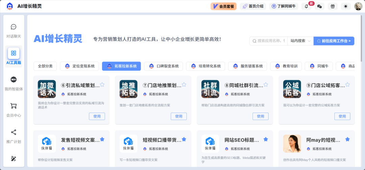The height and width of the screenshot is (170, 365).
Task: Open 对话聊天 in sidebar
Action: [x=14, y=31]
